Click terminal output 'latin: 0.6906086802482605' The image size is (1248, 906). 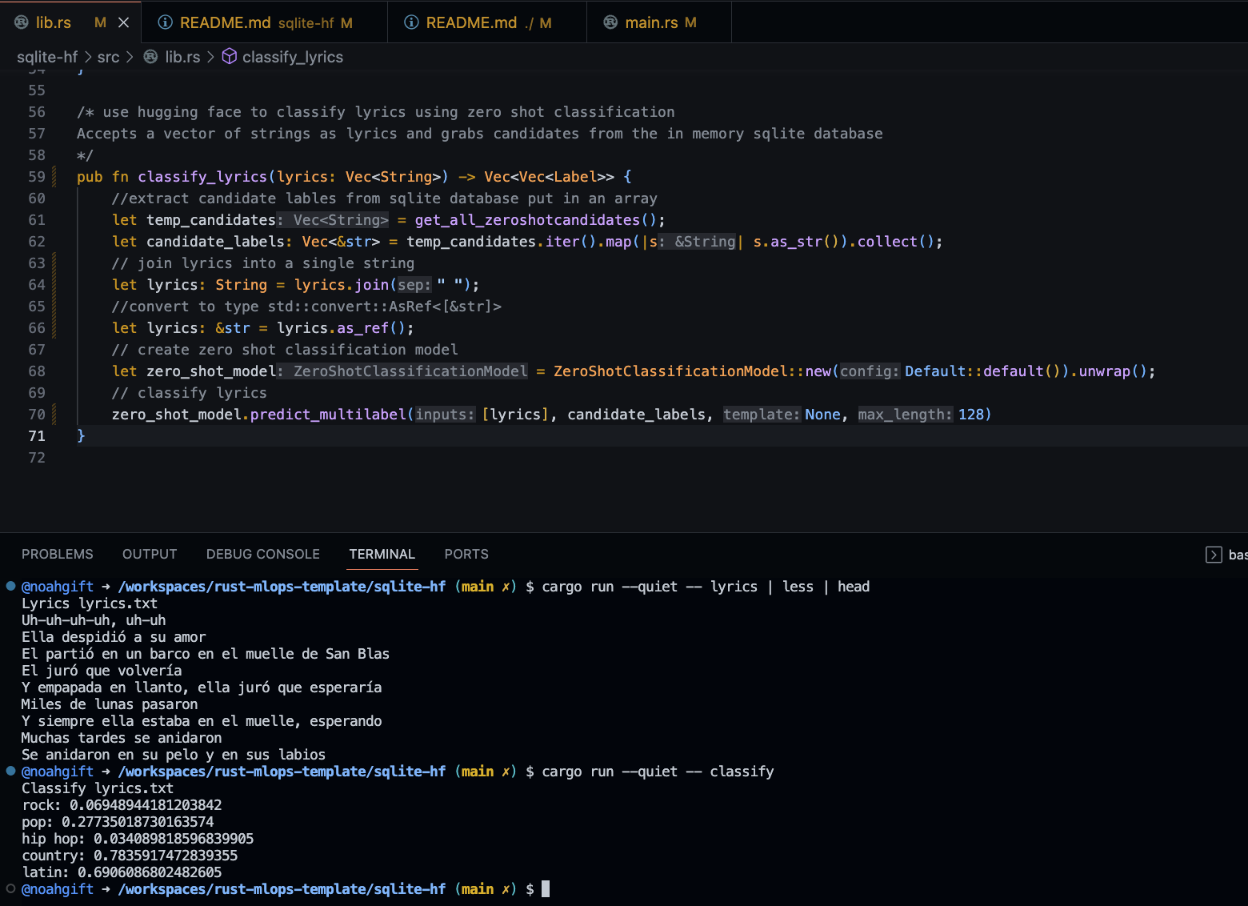tap(122, 872)
